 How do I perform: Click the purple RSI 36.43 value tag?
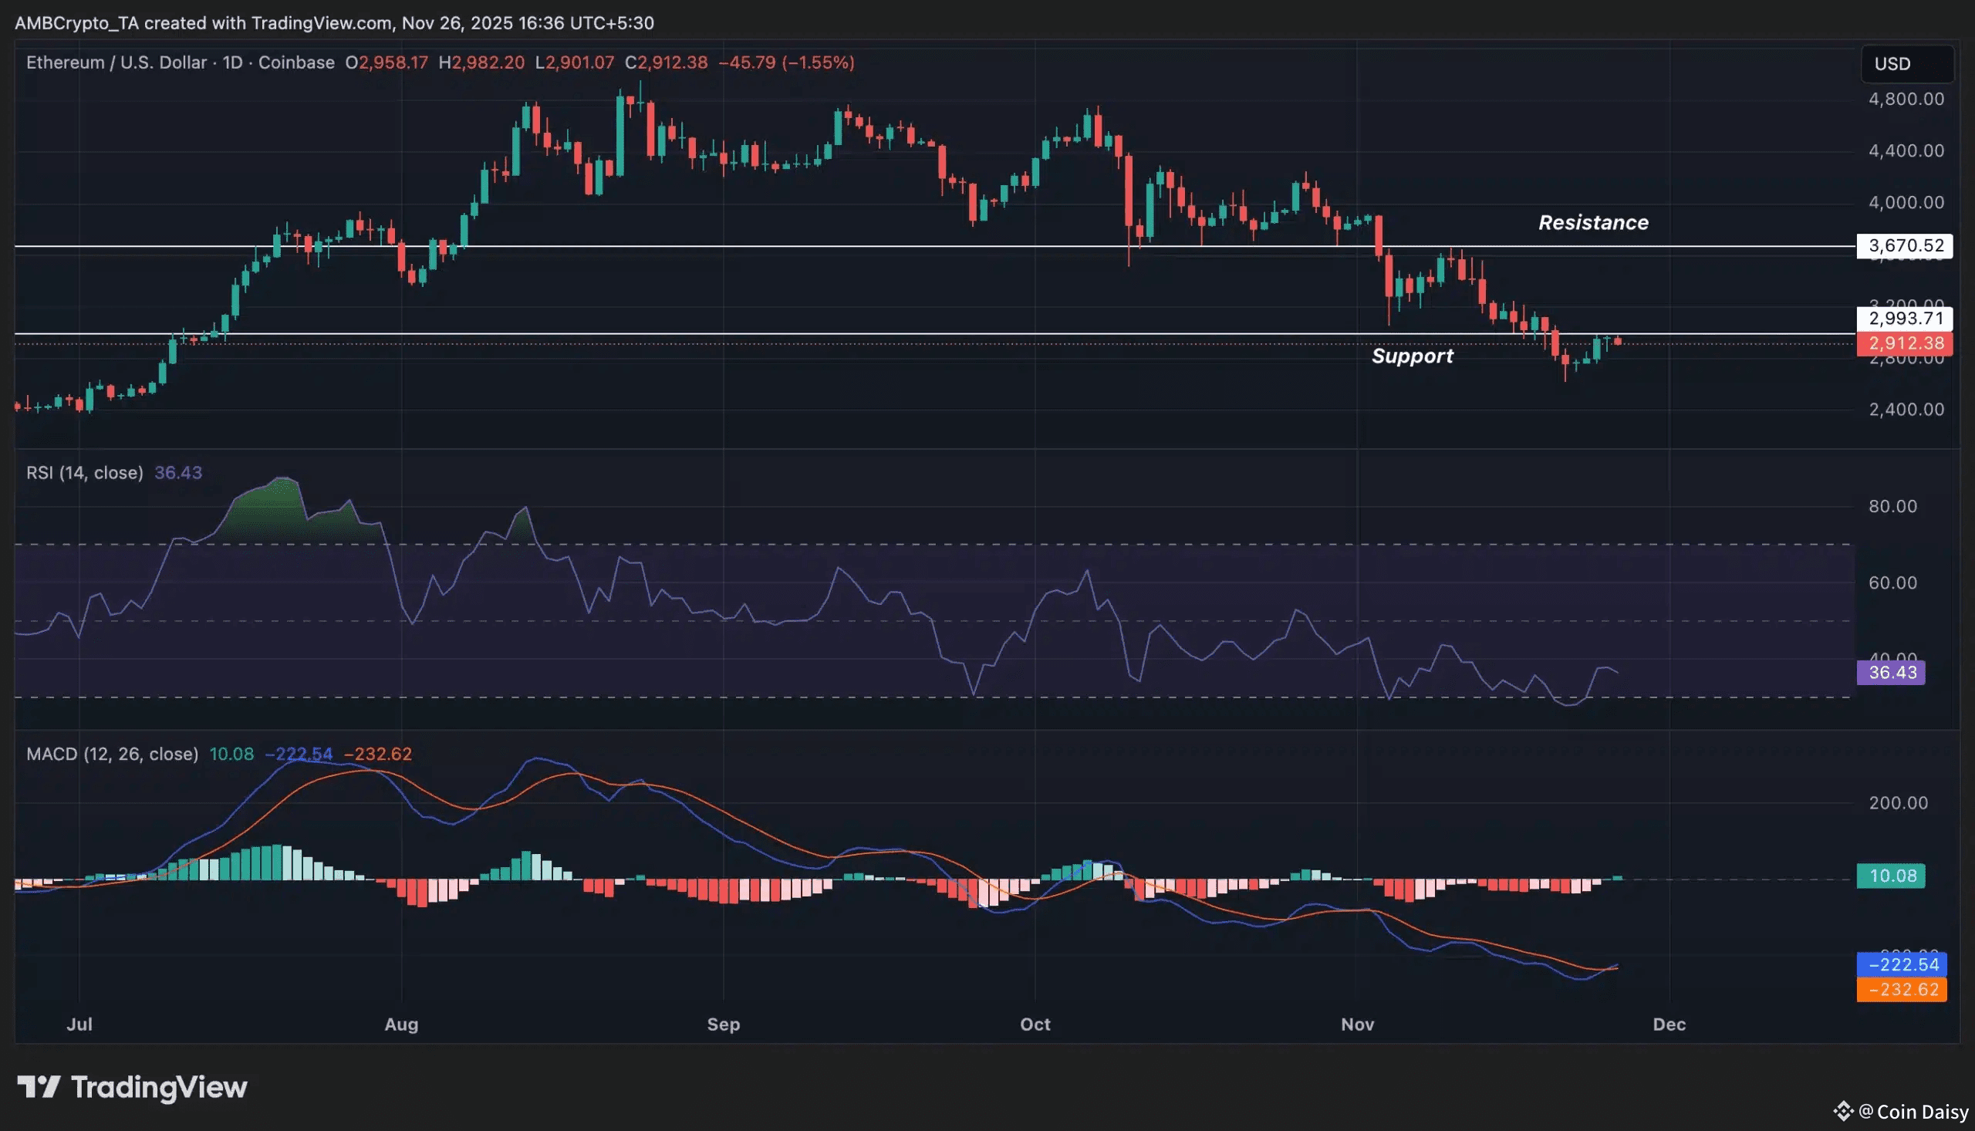(x=1890, y=673)
